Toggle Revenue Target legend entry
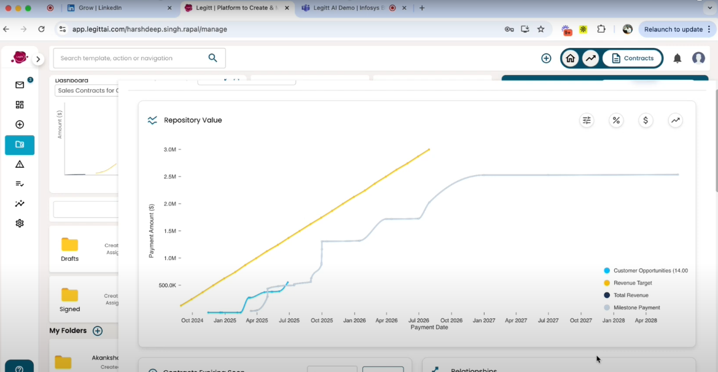 pyautogui.click(x=628, y=283)
